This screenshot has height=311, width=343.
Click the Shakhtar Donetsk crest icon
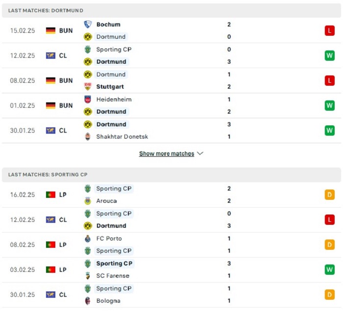[88, 137]
